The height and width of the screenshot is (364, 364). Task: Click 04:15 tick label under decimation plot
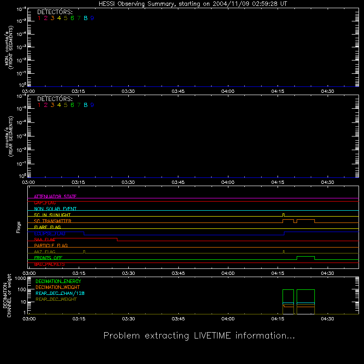278,319
